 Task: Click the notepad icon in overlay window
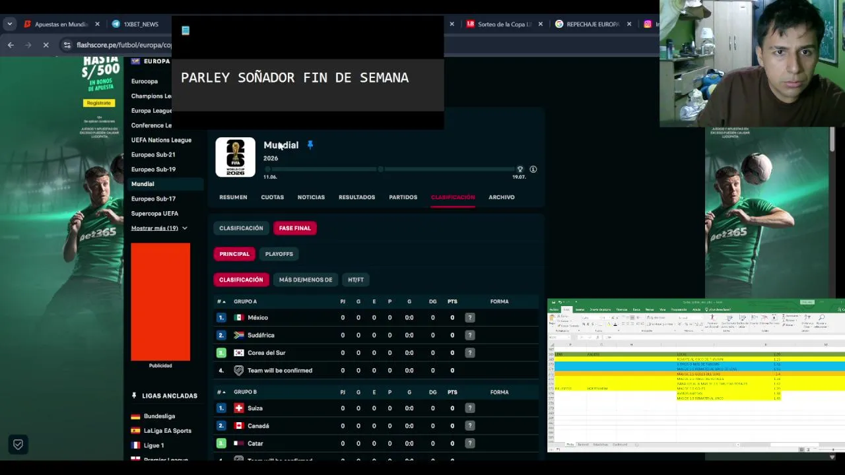click(186, 30)
